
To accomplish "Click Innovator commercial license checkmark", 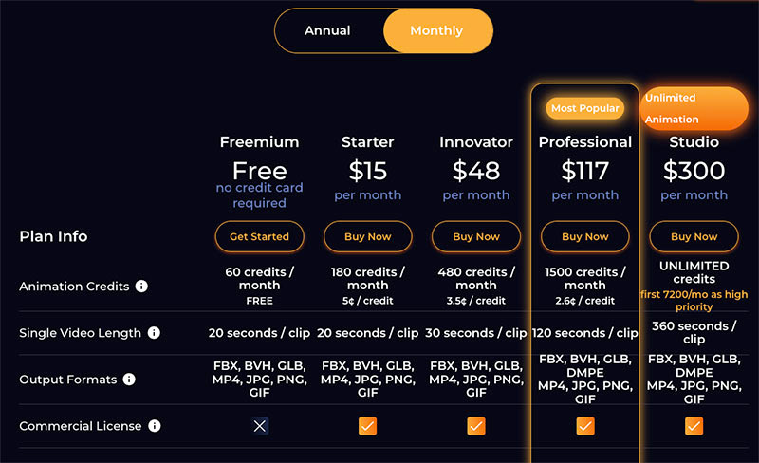I will (x=476, y=426).
